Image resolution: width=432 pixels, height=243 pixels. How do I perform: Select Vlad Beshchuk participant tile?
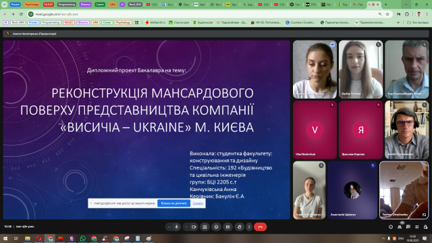pos(315,130)
